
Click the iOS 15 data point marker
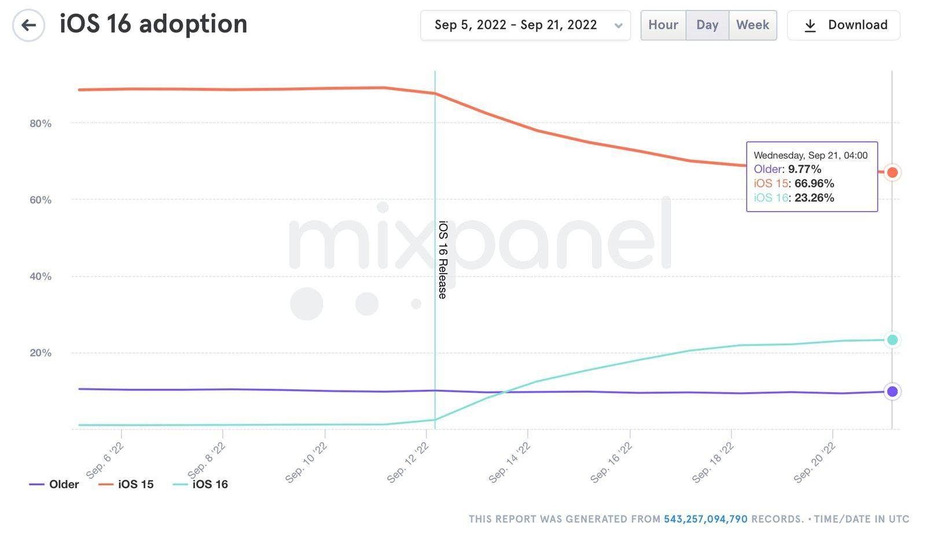coord(892,172)
